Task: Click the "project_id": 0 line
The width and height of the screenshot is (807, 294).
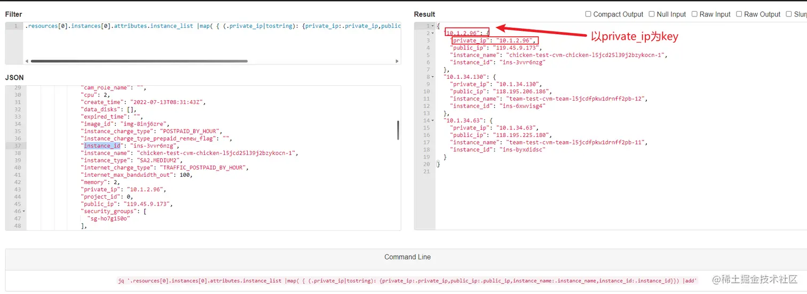Action: (107, 197)
